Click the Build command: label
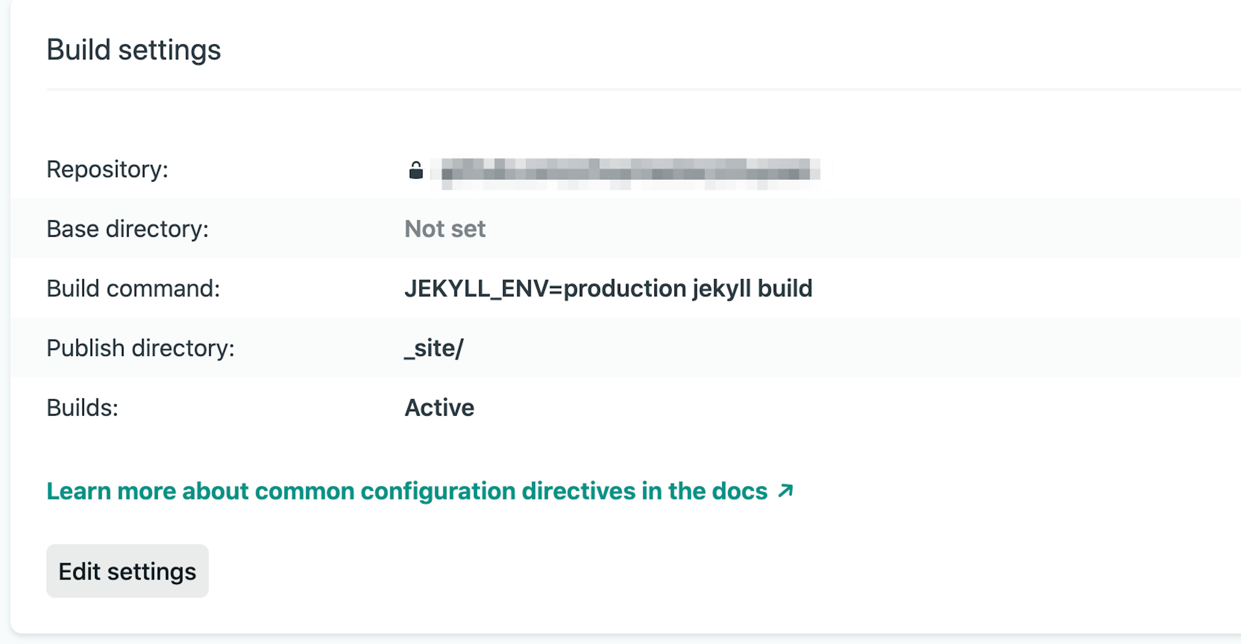 click(133, 289)
